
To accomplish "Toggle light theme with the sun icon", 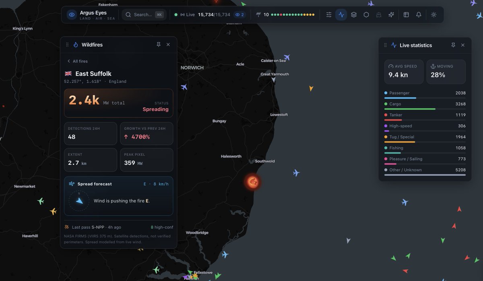I will coord(433,15).
